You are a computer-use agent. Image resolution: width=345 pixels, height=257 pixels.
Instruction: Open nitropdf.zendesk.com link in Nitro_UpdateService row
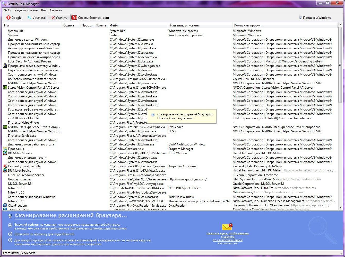[x=283, y=192]
